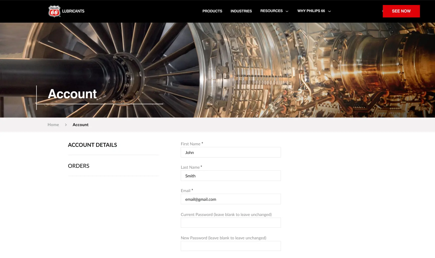Select the Account breadcrumb item
This screenshot has height=258, width=435.
coord(80,125)
